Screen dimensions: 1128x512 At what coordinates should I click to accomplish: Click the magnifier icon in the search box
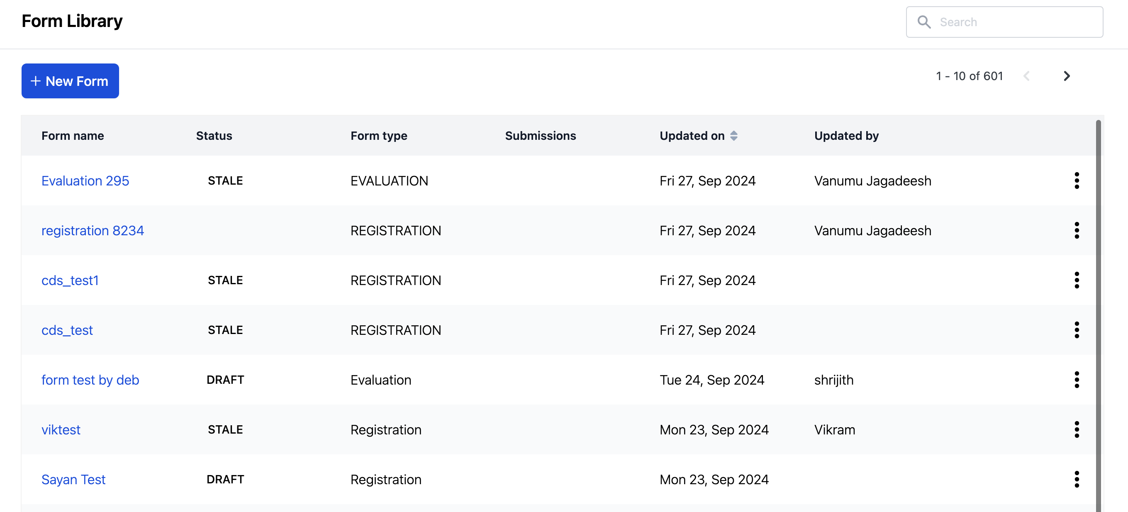click(924, 22)
